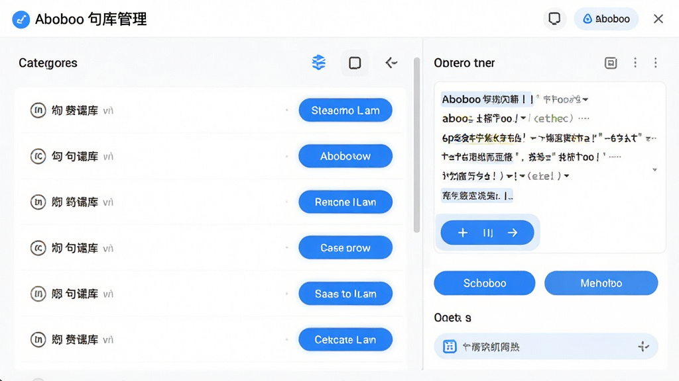Open first three-dot menu in Oprero tner header

(x=635, y=63)
